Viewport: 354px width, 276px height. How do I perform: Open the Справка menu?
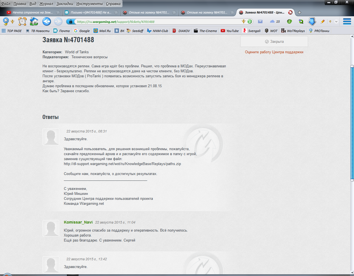(x=113, y=4)
